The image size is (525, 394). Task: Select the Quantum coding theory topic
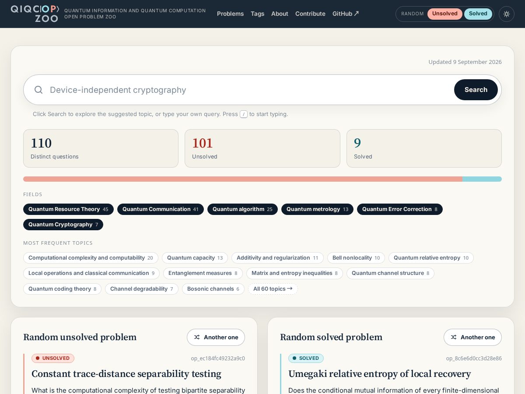[x=62, y=289]
